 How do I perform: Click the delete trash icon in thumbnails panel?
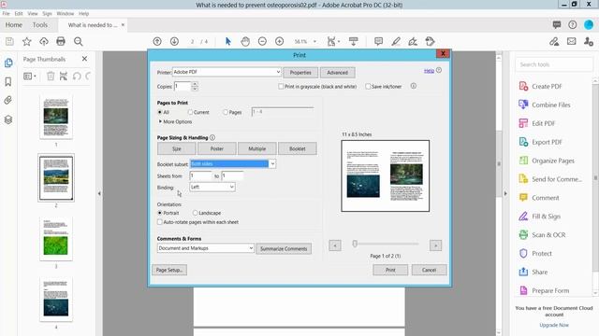51,77
